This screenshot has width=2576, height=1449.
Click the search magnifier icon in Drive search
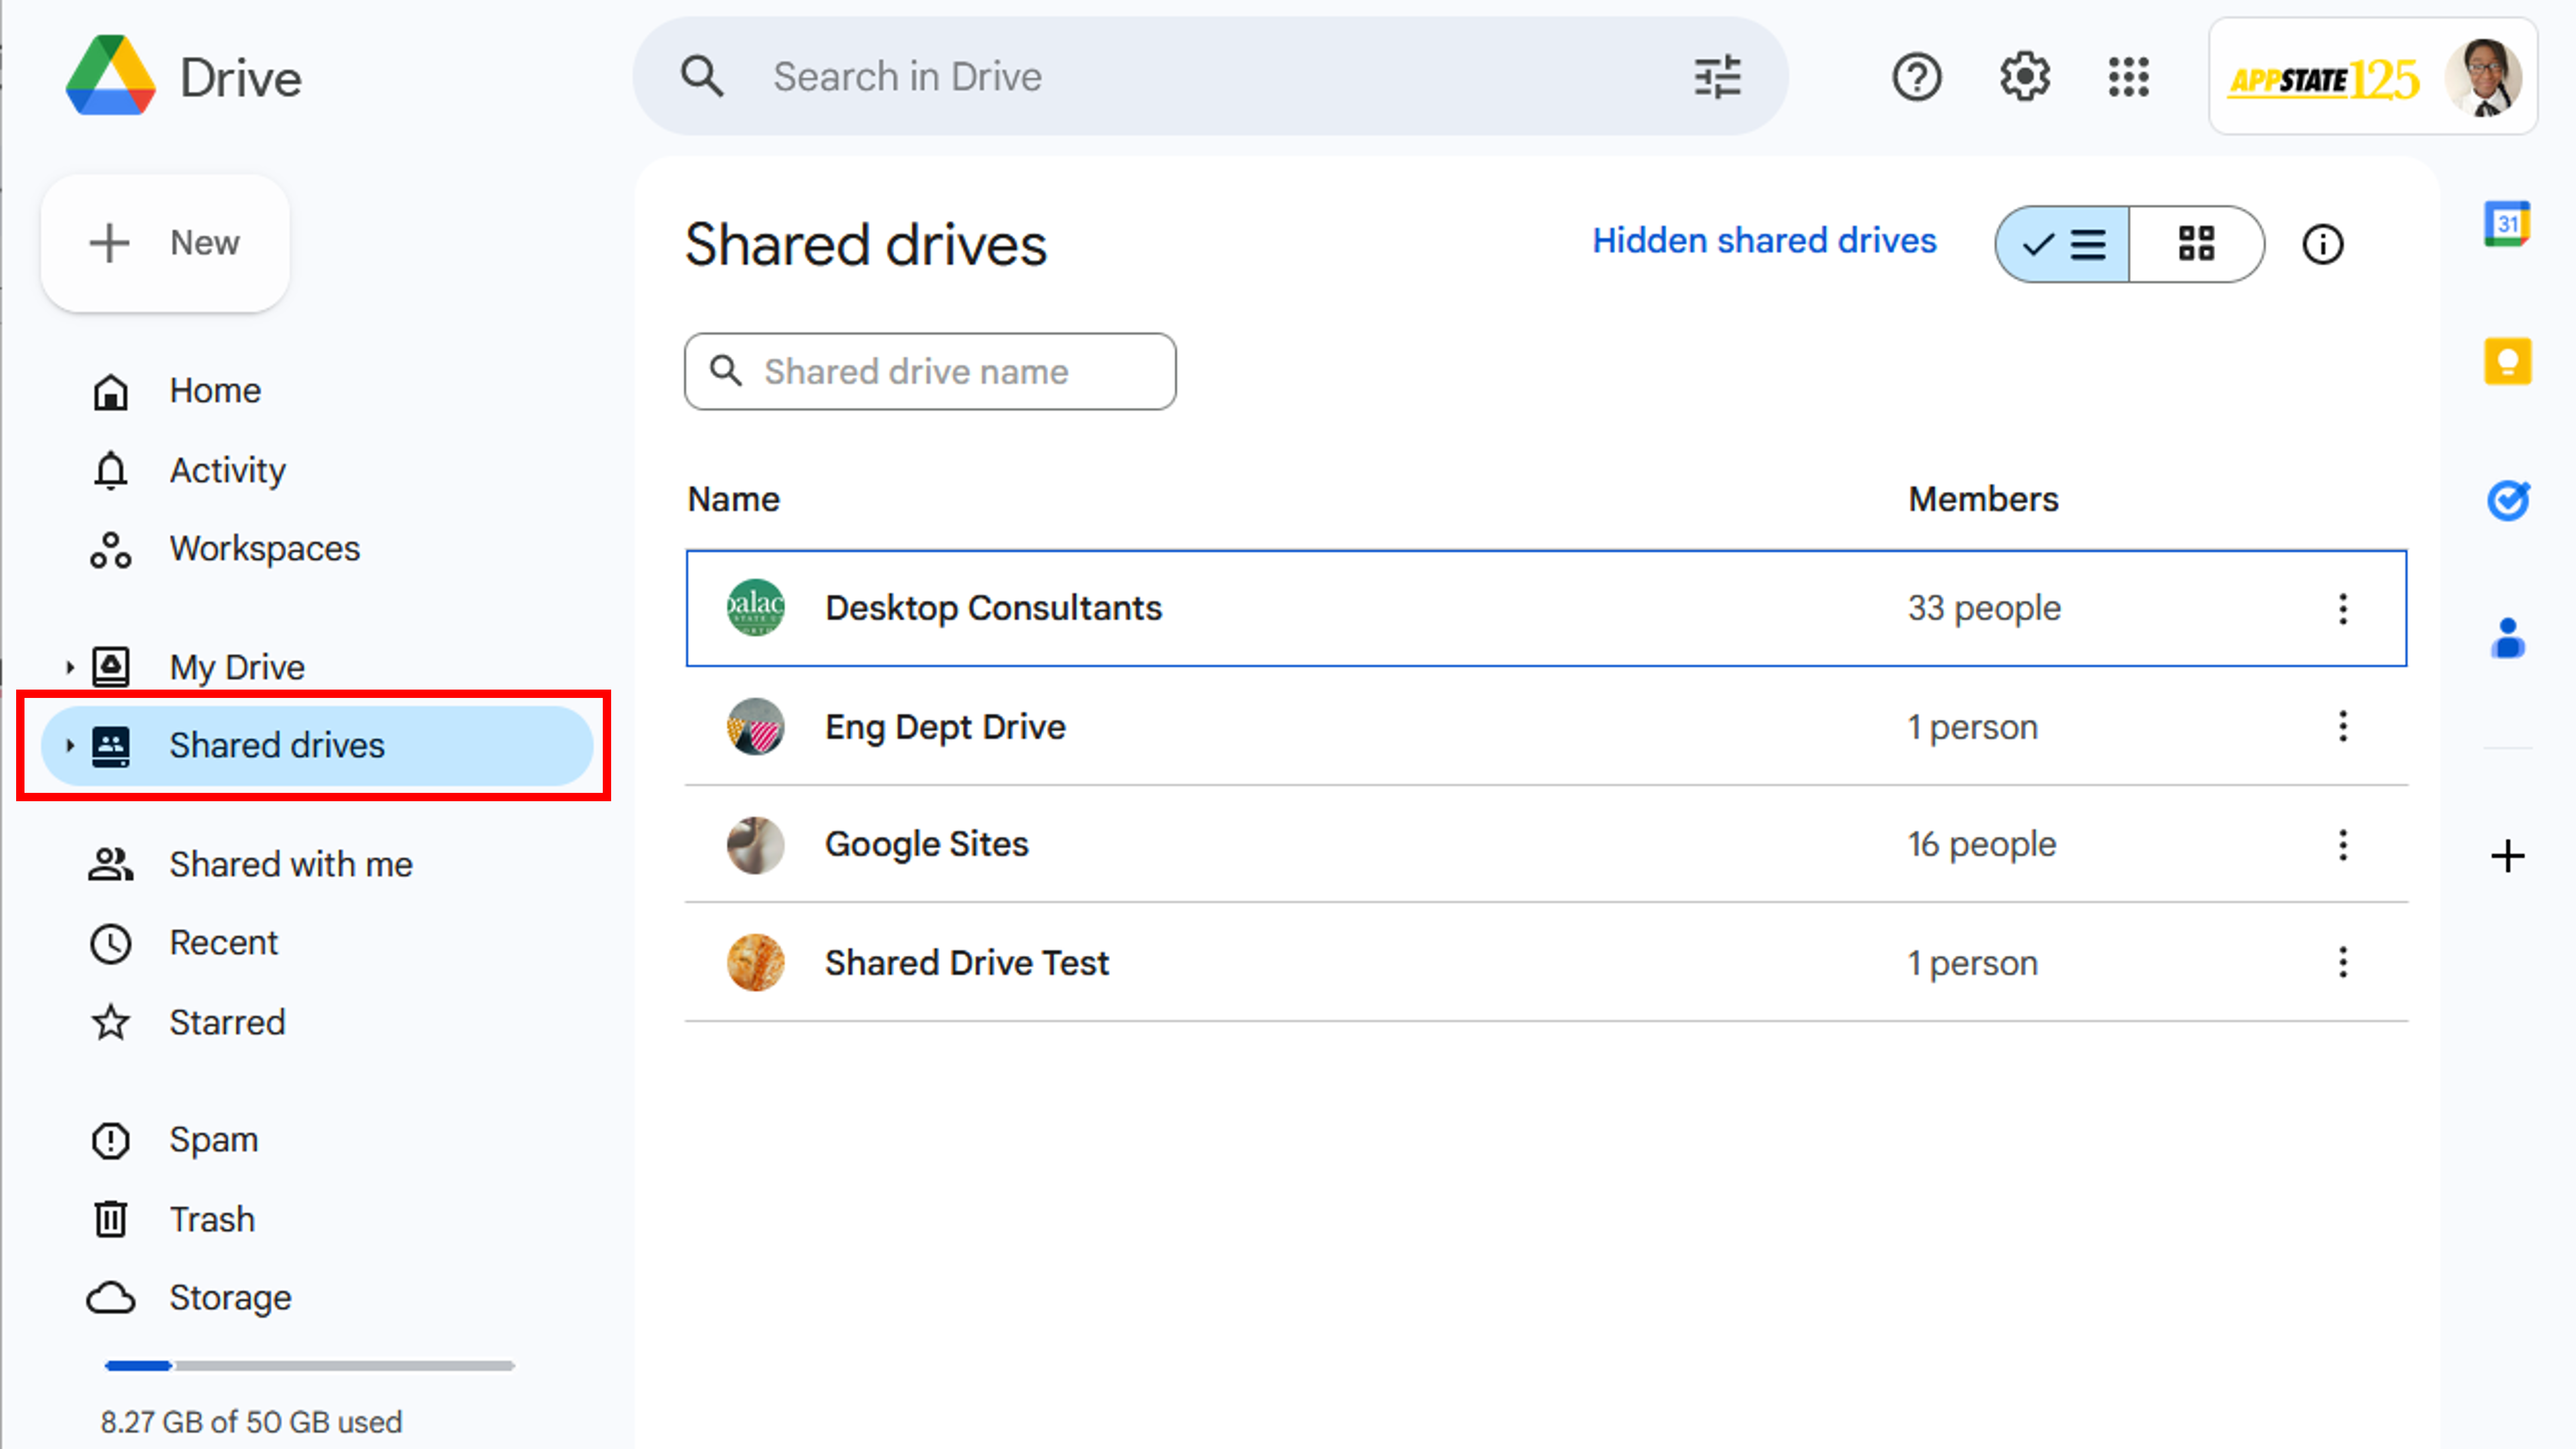coord(702,77)
